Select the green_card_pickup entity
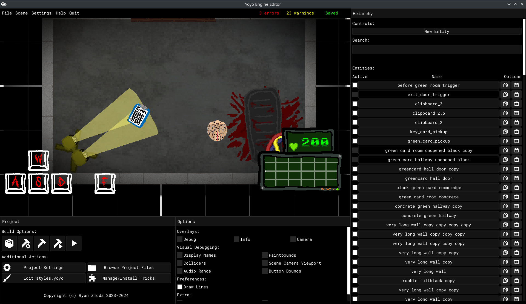This screenshot has width=526, height=304. click(428, 141)
